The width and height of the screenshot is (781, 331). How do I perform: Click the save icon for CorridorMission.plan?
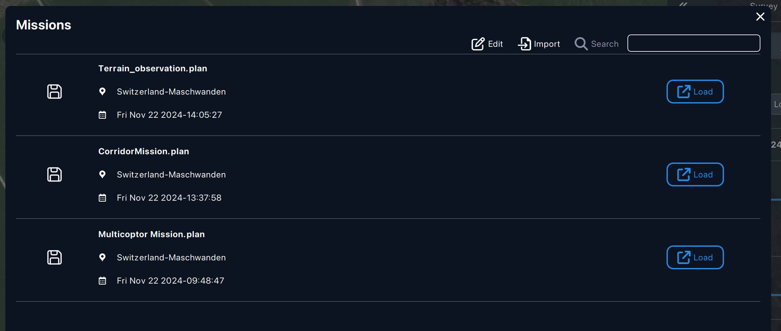click(55, 174)
